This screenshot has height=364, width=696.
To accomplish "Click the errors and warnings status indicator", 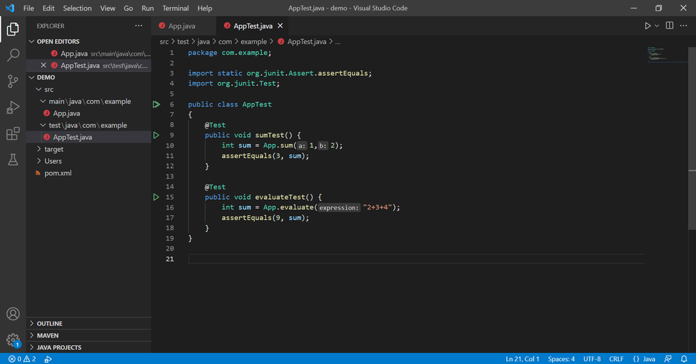I will 22,358.
